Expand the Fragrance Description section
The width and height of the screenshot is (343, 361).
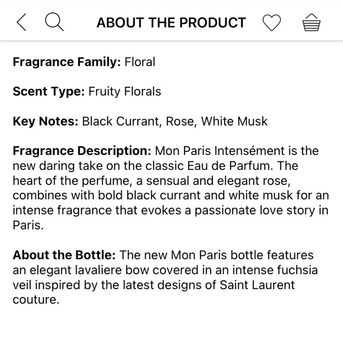tap(82, 151)
